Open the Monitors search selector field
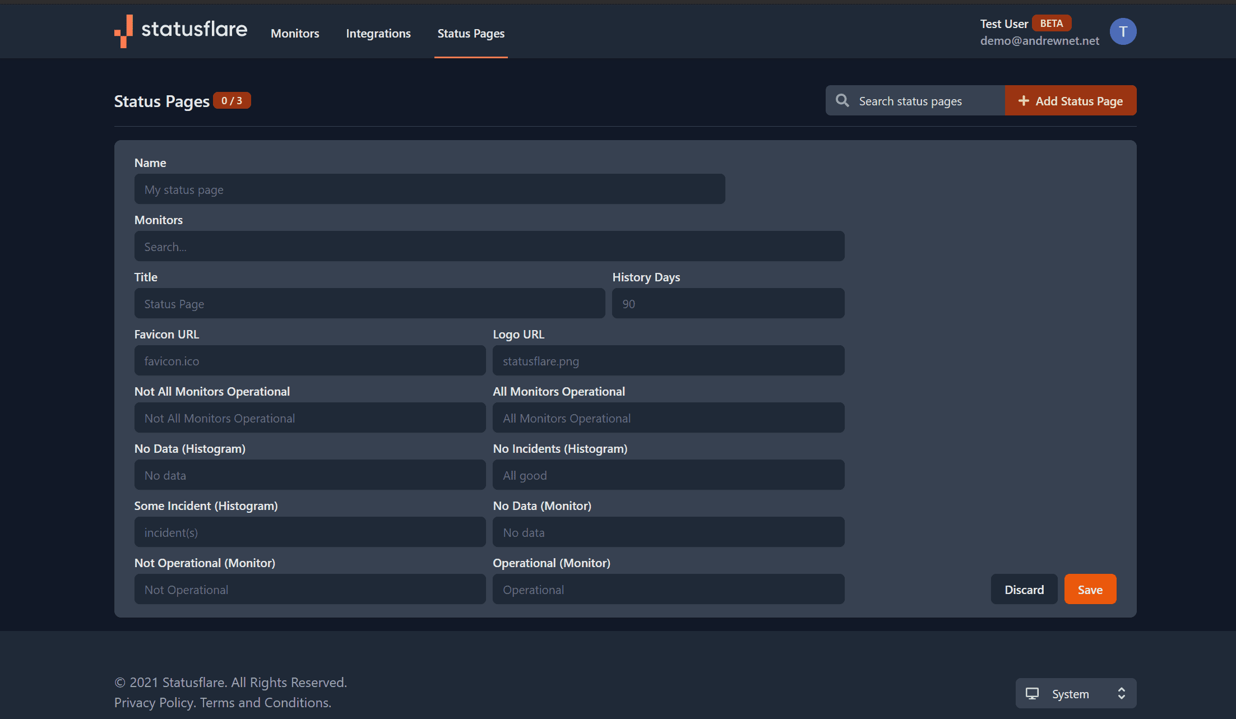 click(489, 247)
